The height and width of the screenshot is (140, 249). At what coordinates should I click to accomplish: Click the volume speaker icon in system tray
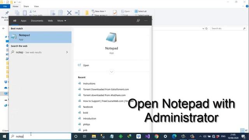coord(205,136)
